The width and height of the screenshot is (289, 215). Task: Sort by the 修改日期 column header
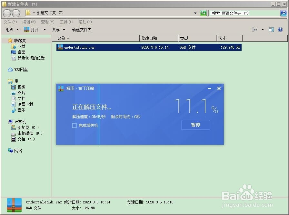coord(159,38)
